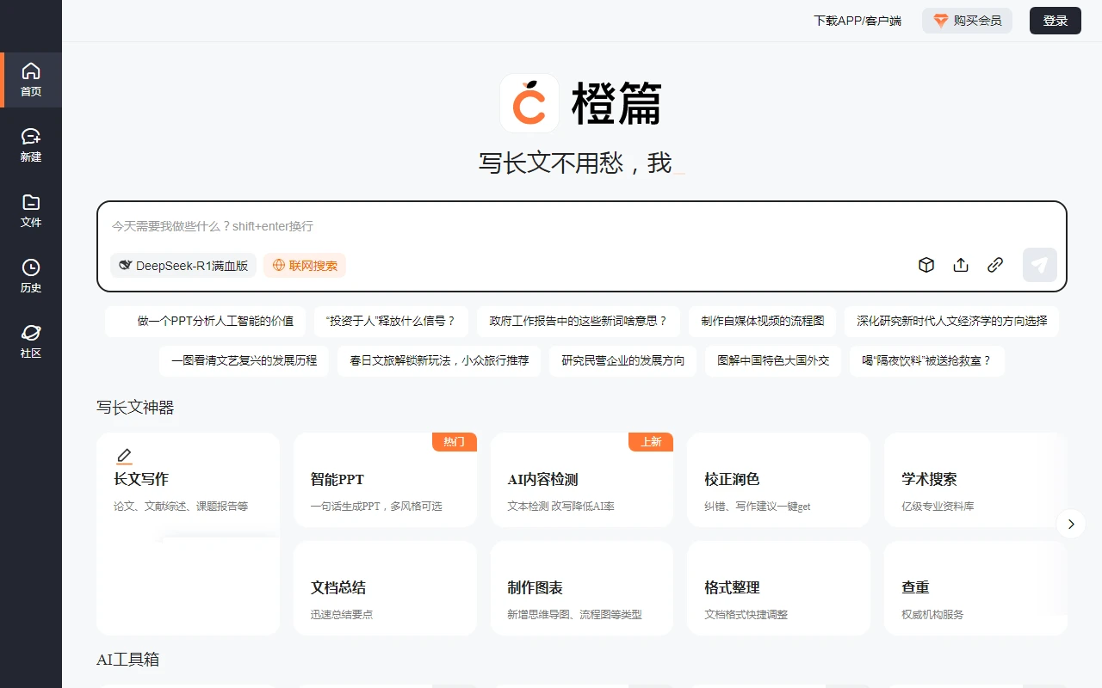Click the upload/share icon near the input box

tap(961, 265)
